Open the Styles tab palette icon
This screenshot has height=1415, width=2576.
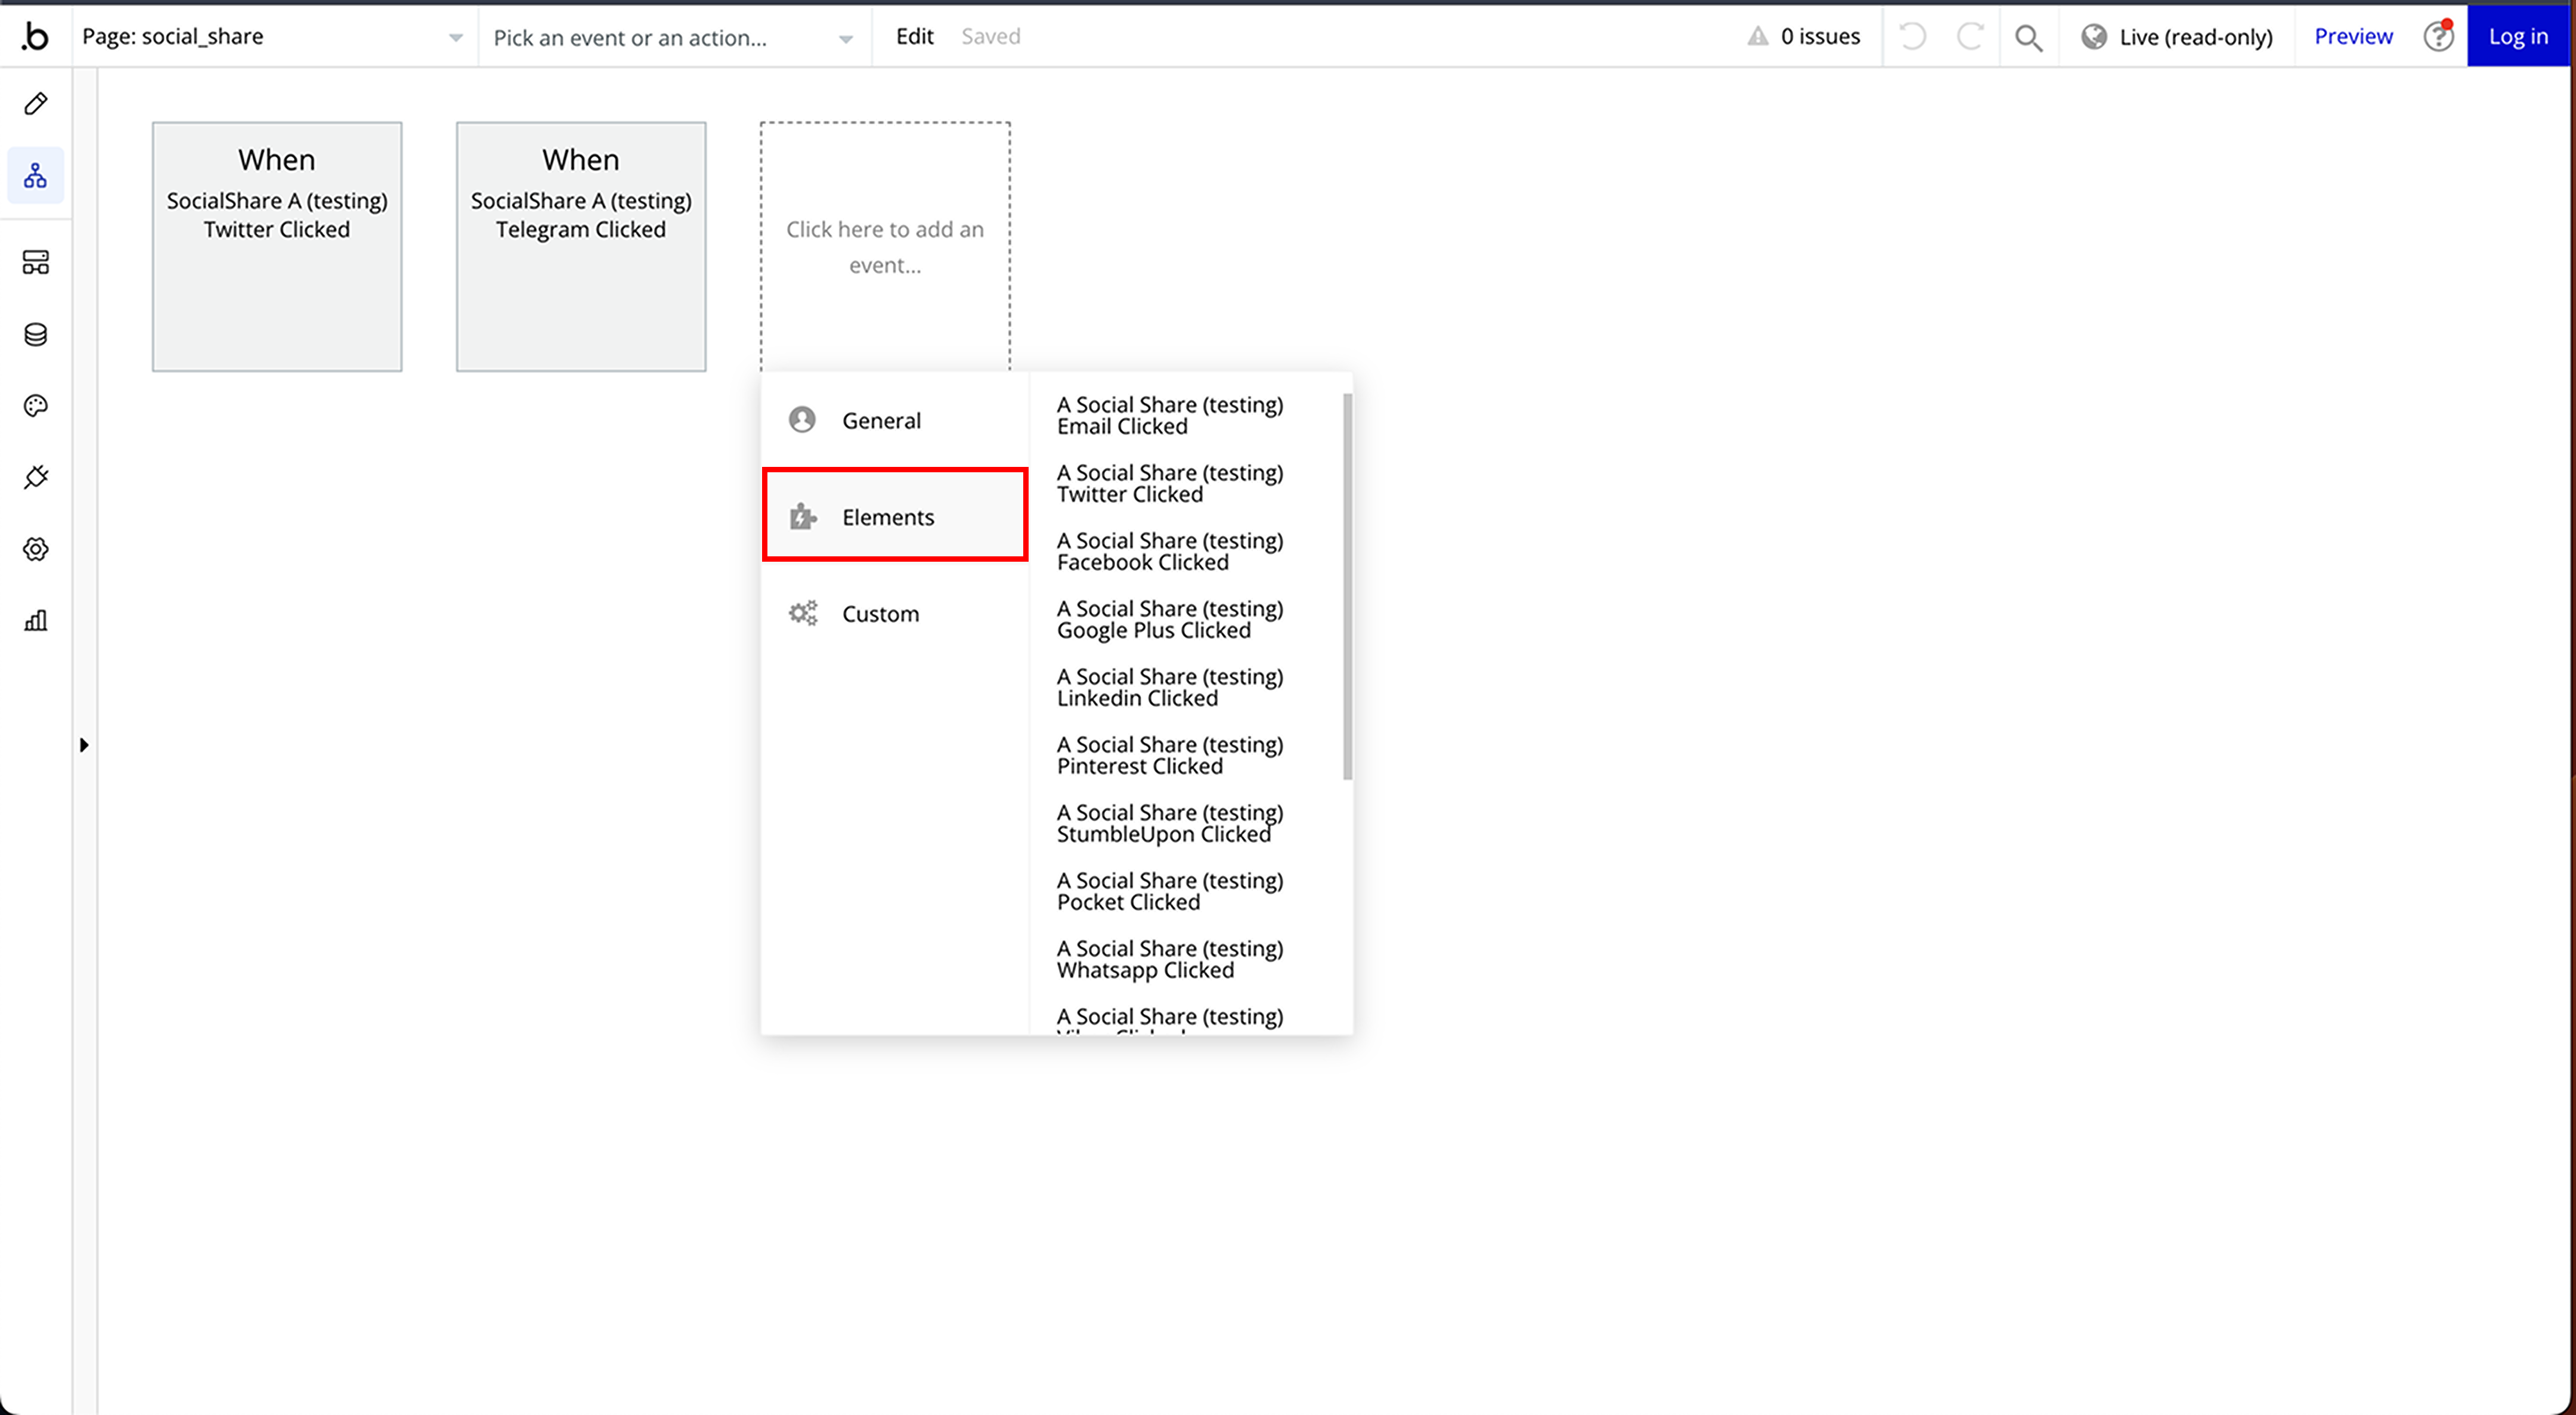click(36, 406)
